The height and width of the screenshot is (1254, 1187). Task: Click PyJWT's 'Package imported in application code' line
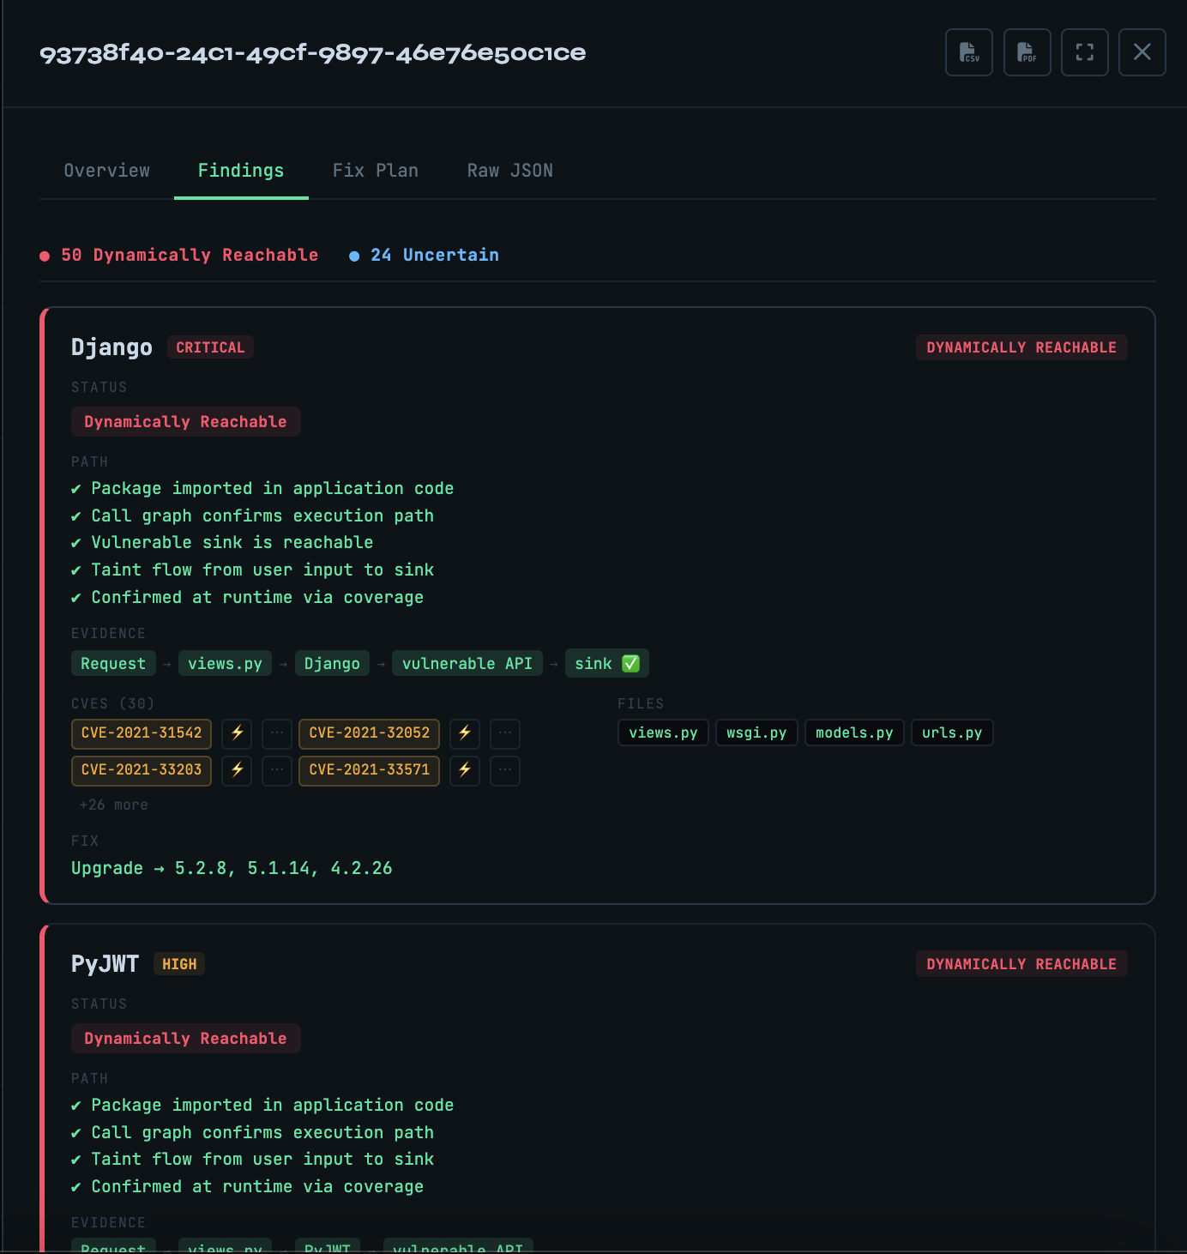262,1106
